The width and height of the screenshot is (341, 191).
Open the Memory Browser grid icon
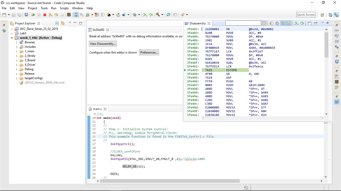[68, 15]
